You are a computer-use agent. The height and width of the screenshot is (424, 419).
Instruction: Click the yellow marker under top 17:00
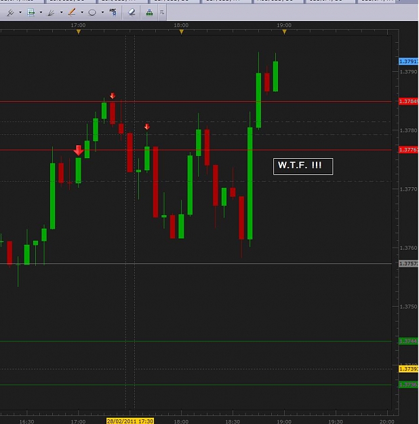[x=79, y=32]
